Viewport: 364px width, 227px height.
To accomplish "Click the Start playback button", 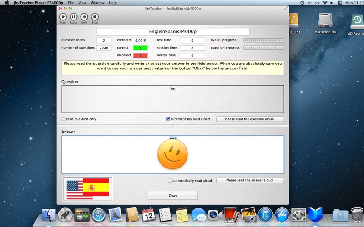I will coord(63,17).
